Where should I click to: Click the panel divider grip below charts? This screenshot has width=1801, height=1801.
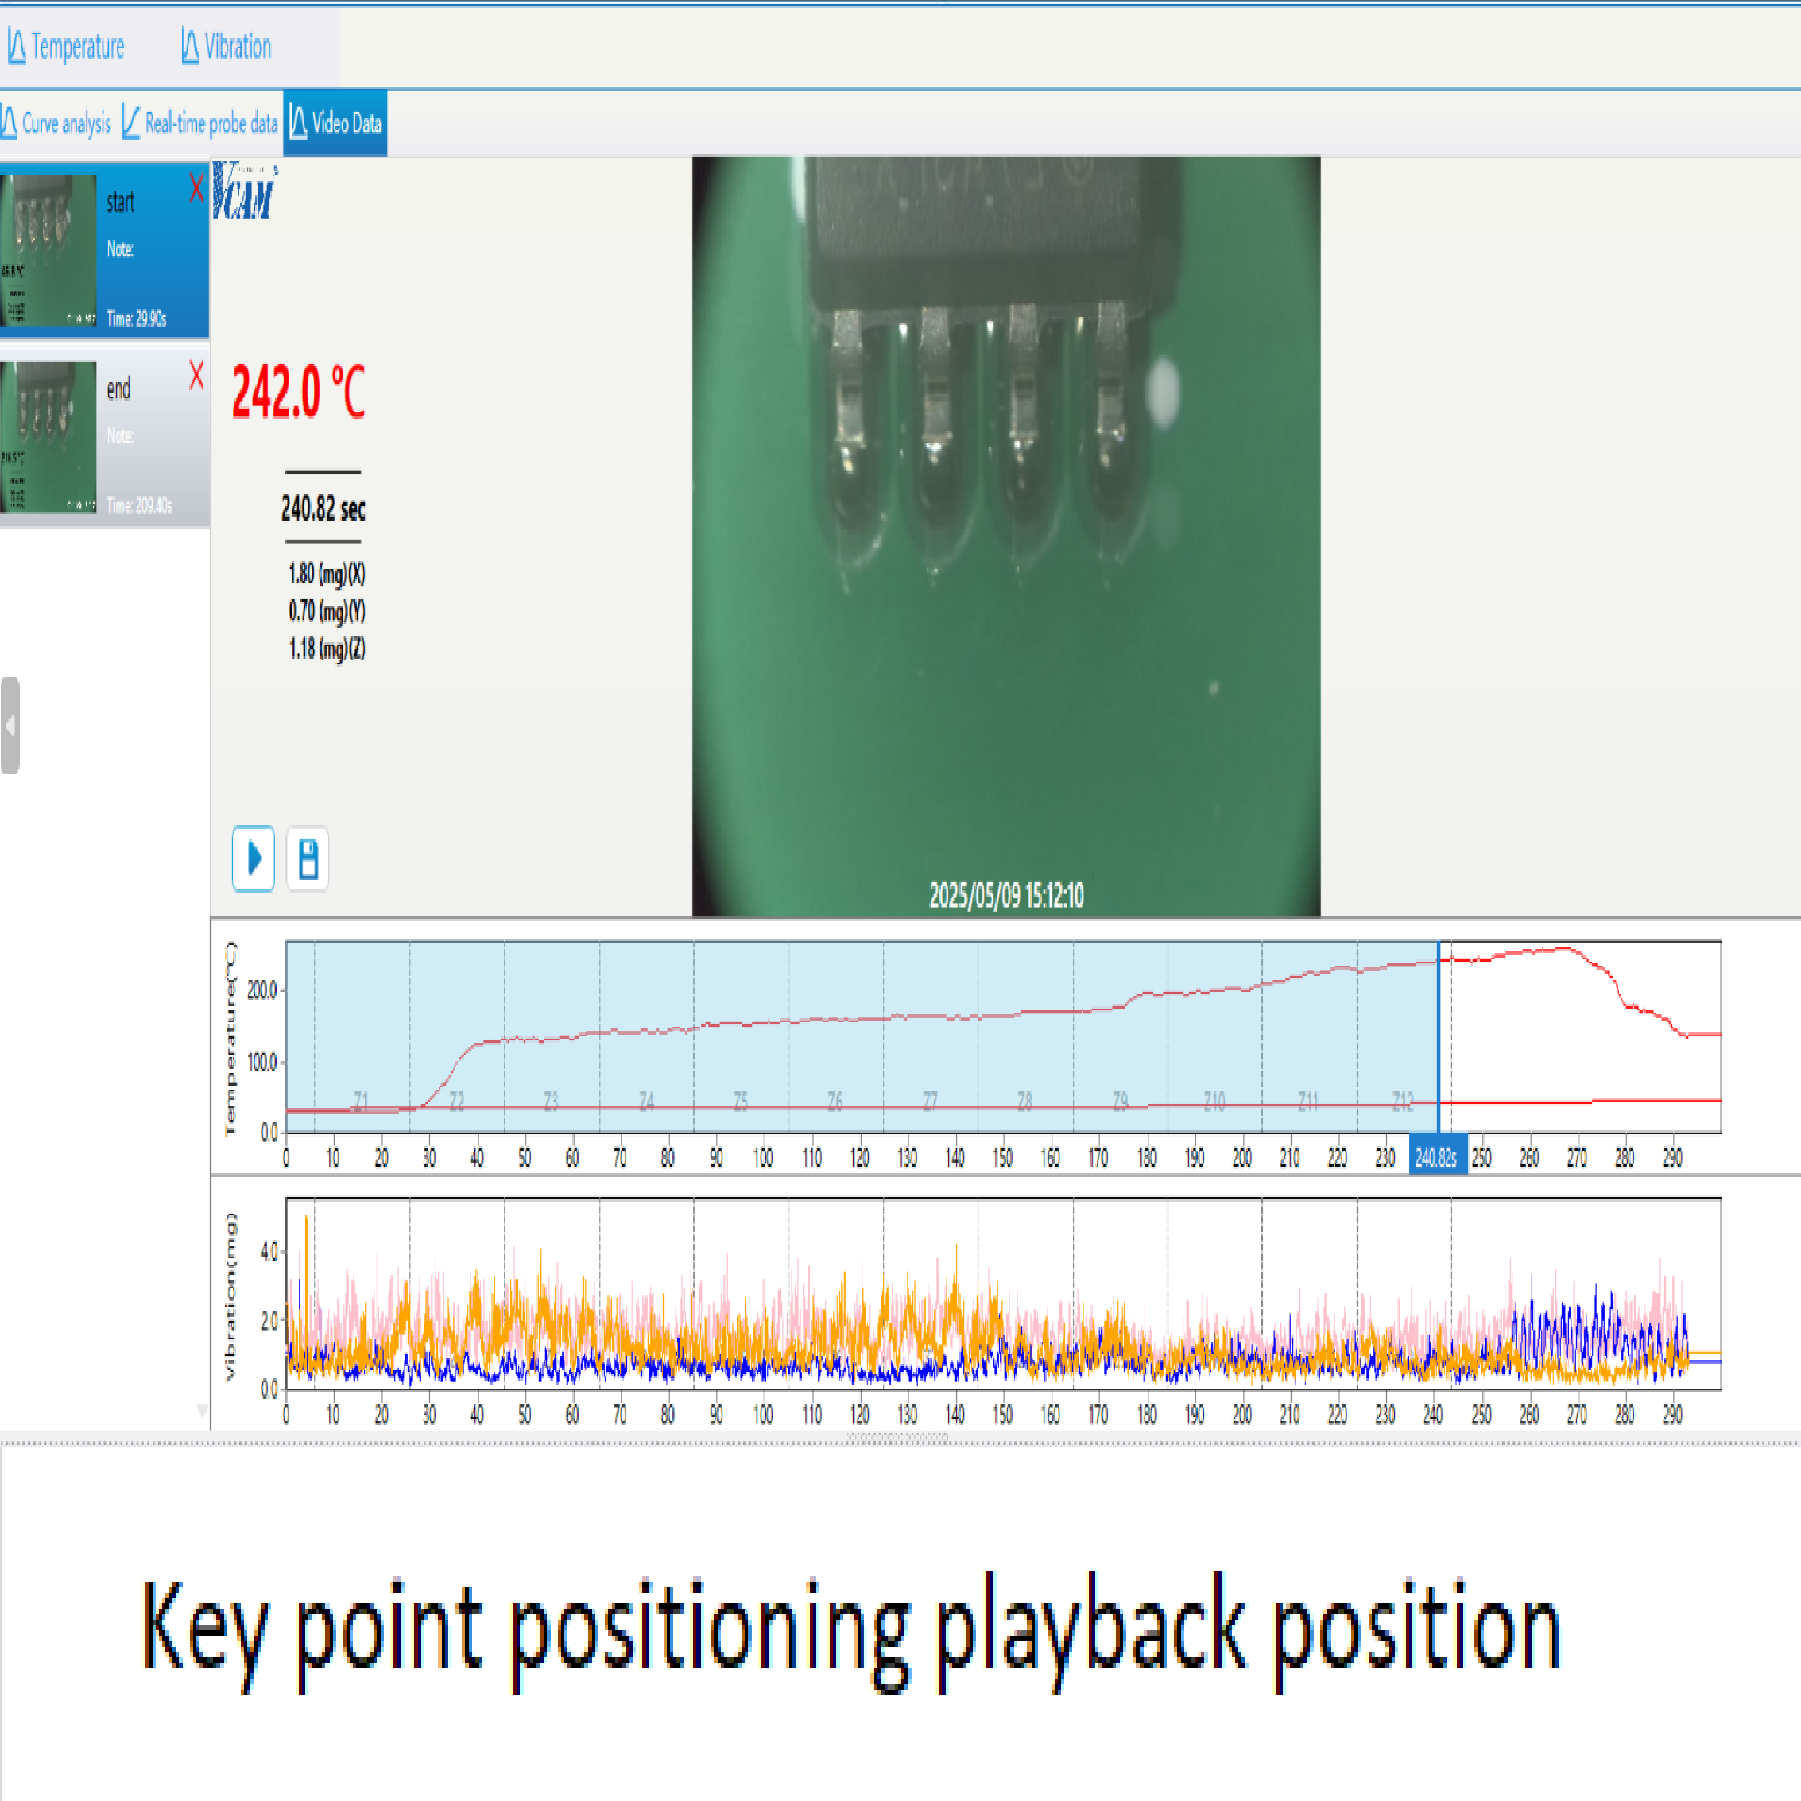899,1439
